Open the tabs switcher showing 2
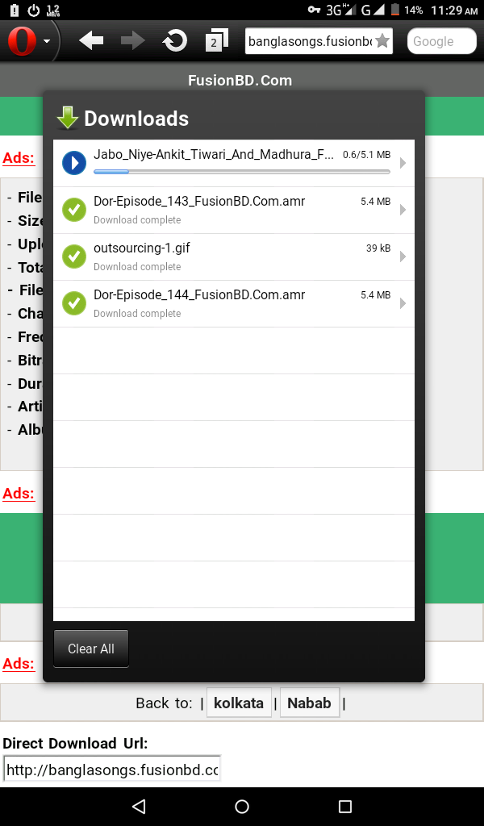The width and height of the screenshot is (484, 826). coord(216,41)
